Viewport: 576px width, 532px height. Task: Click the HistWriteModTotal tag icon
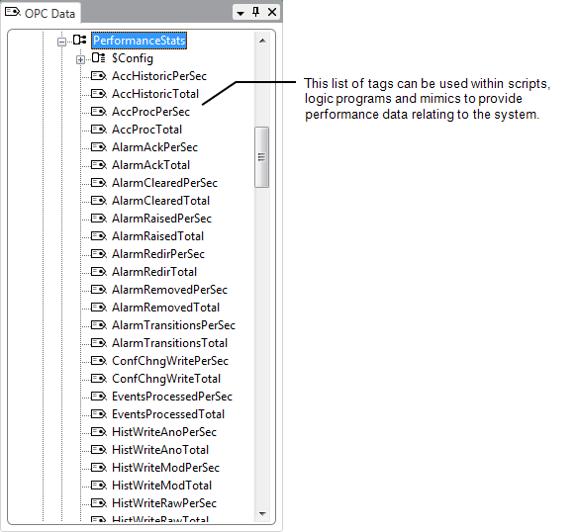click(98, 486)
